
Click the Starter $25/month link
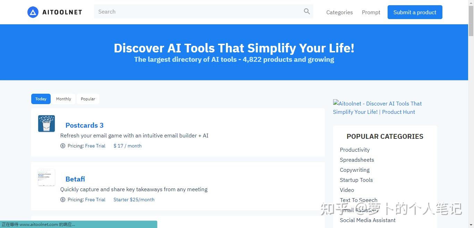pos(134,200)
